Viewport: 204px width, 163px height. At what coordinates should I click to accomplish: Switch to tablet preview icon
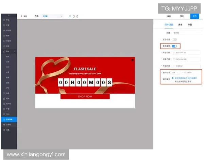point(73,16)
